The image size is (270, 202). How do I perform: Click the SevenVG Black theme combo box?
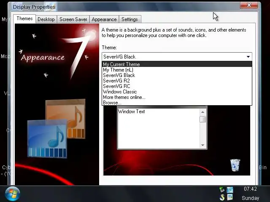(177, 57)
